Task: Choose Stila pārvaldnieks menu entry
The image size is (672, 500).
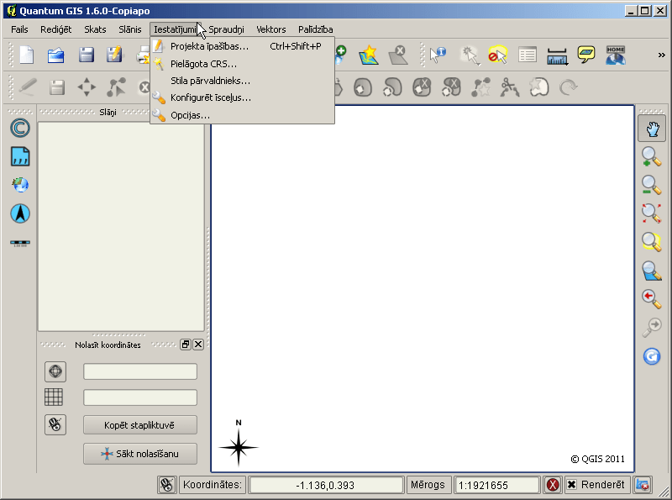Action: click(242, 81)
